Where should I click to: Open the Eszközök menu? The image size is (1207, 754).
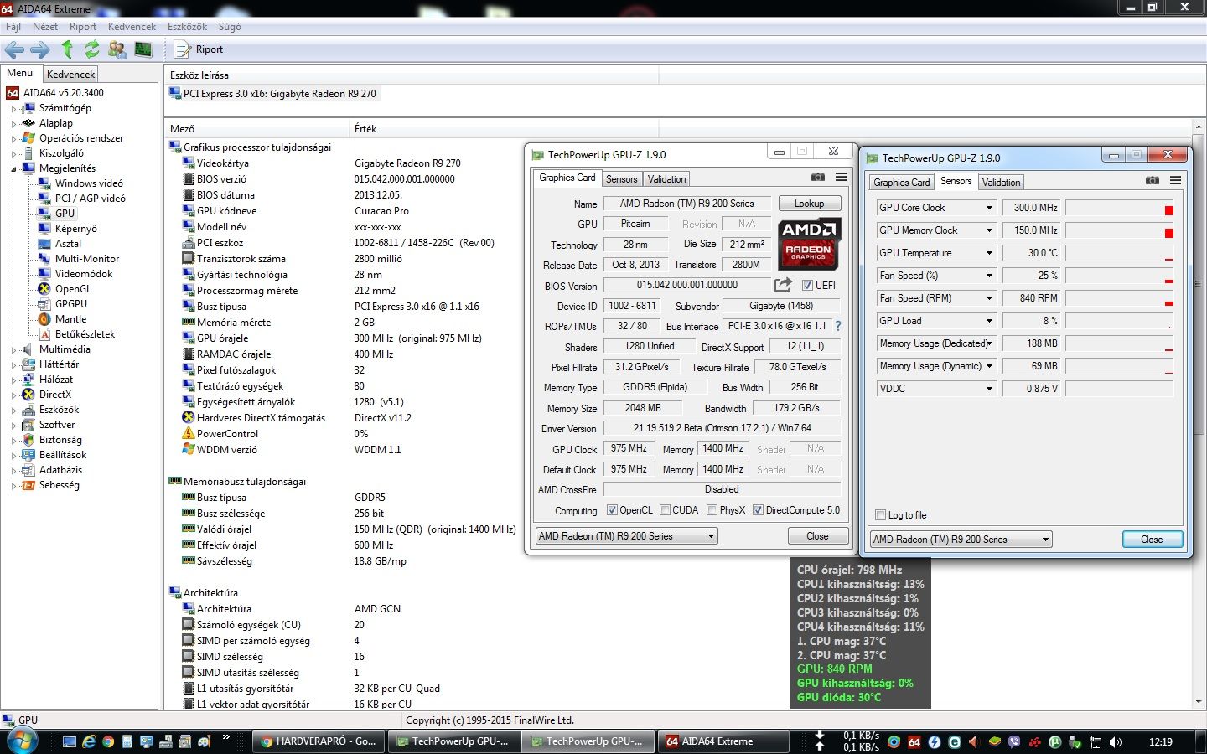point(187,27)
